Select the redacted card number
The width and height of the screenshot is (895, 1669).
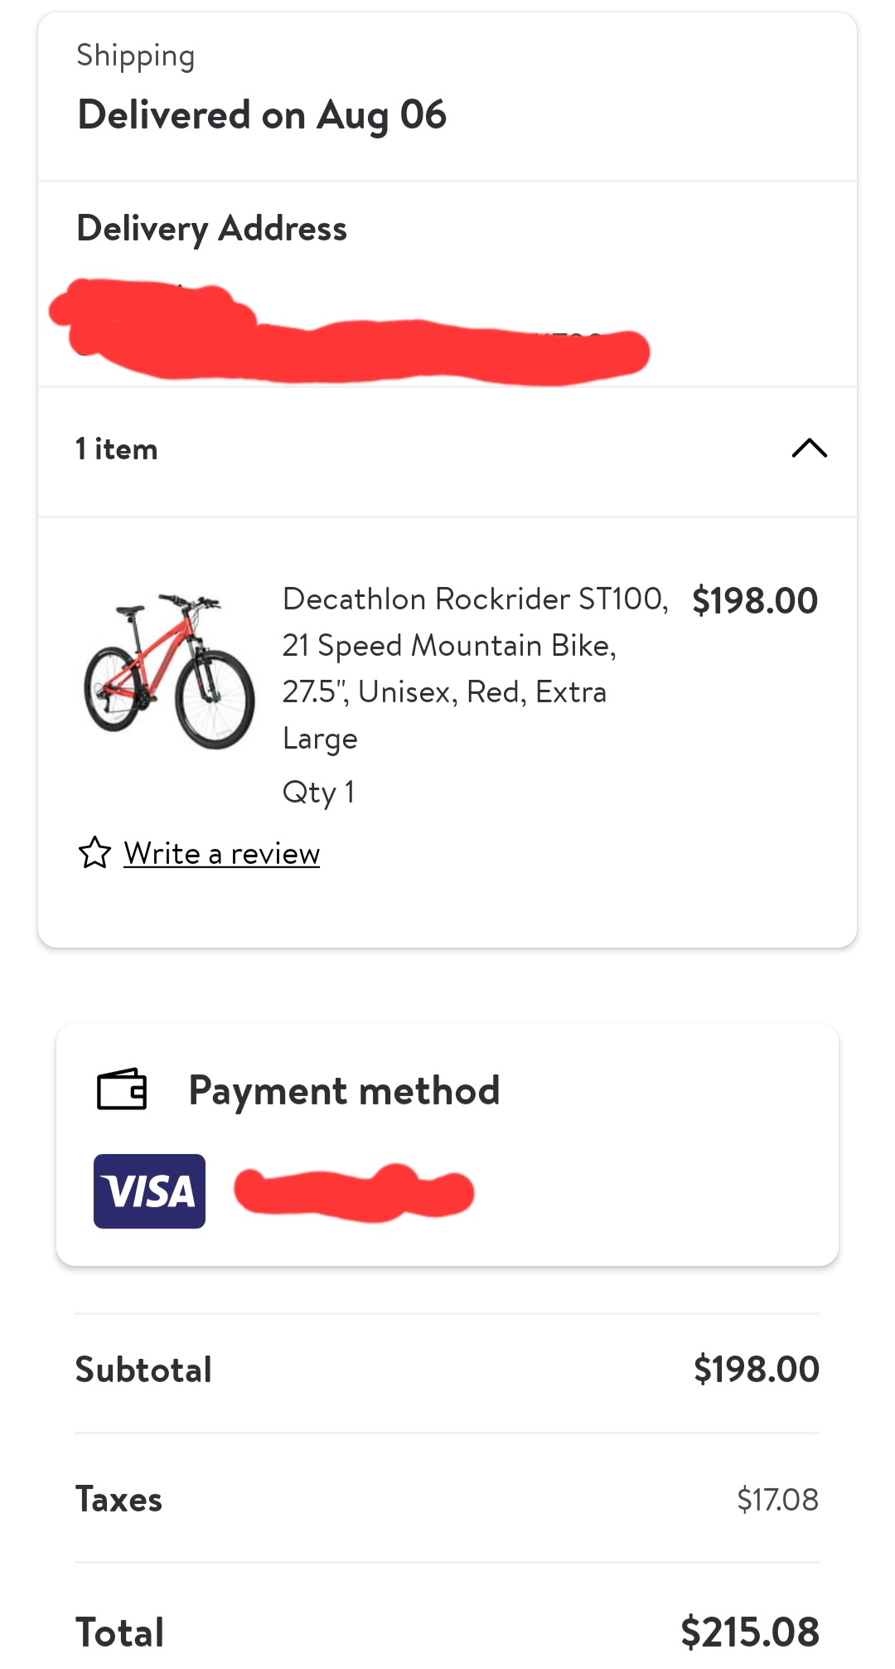point(354,1192)
